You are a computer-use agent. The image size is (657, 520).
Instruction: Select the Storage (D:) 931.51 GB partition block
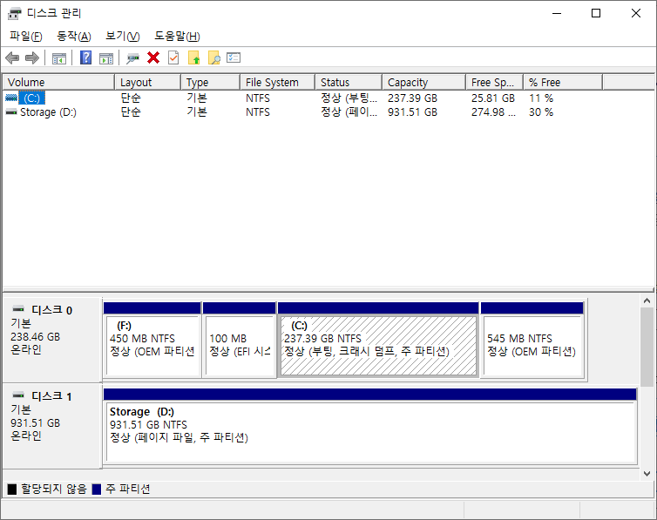[x=370, y=426]
